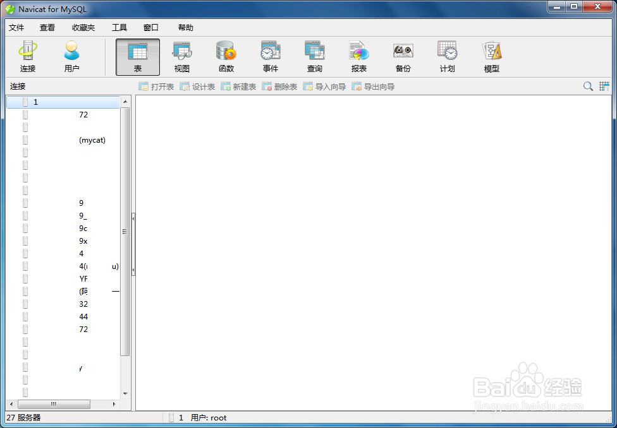The image size is (617, 428).
Task: Open the 查看 (View) menu
Action: tap(47, 28)
